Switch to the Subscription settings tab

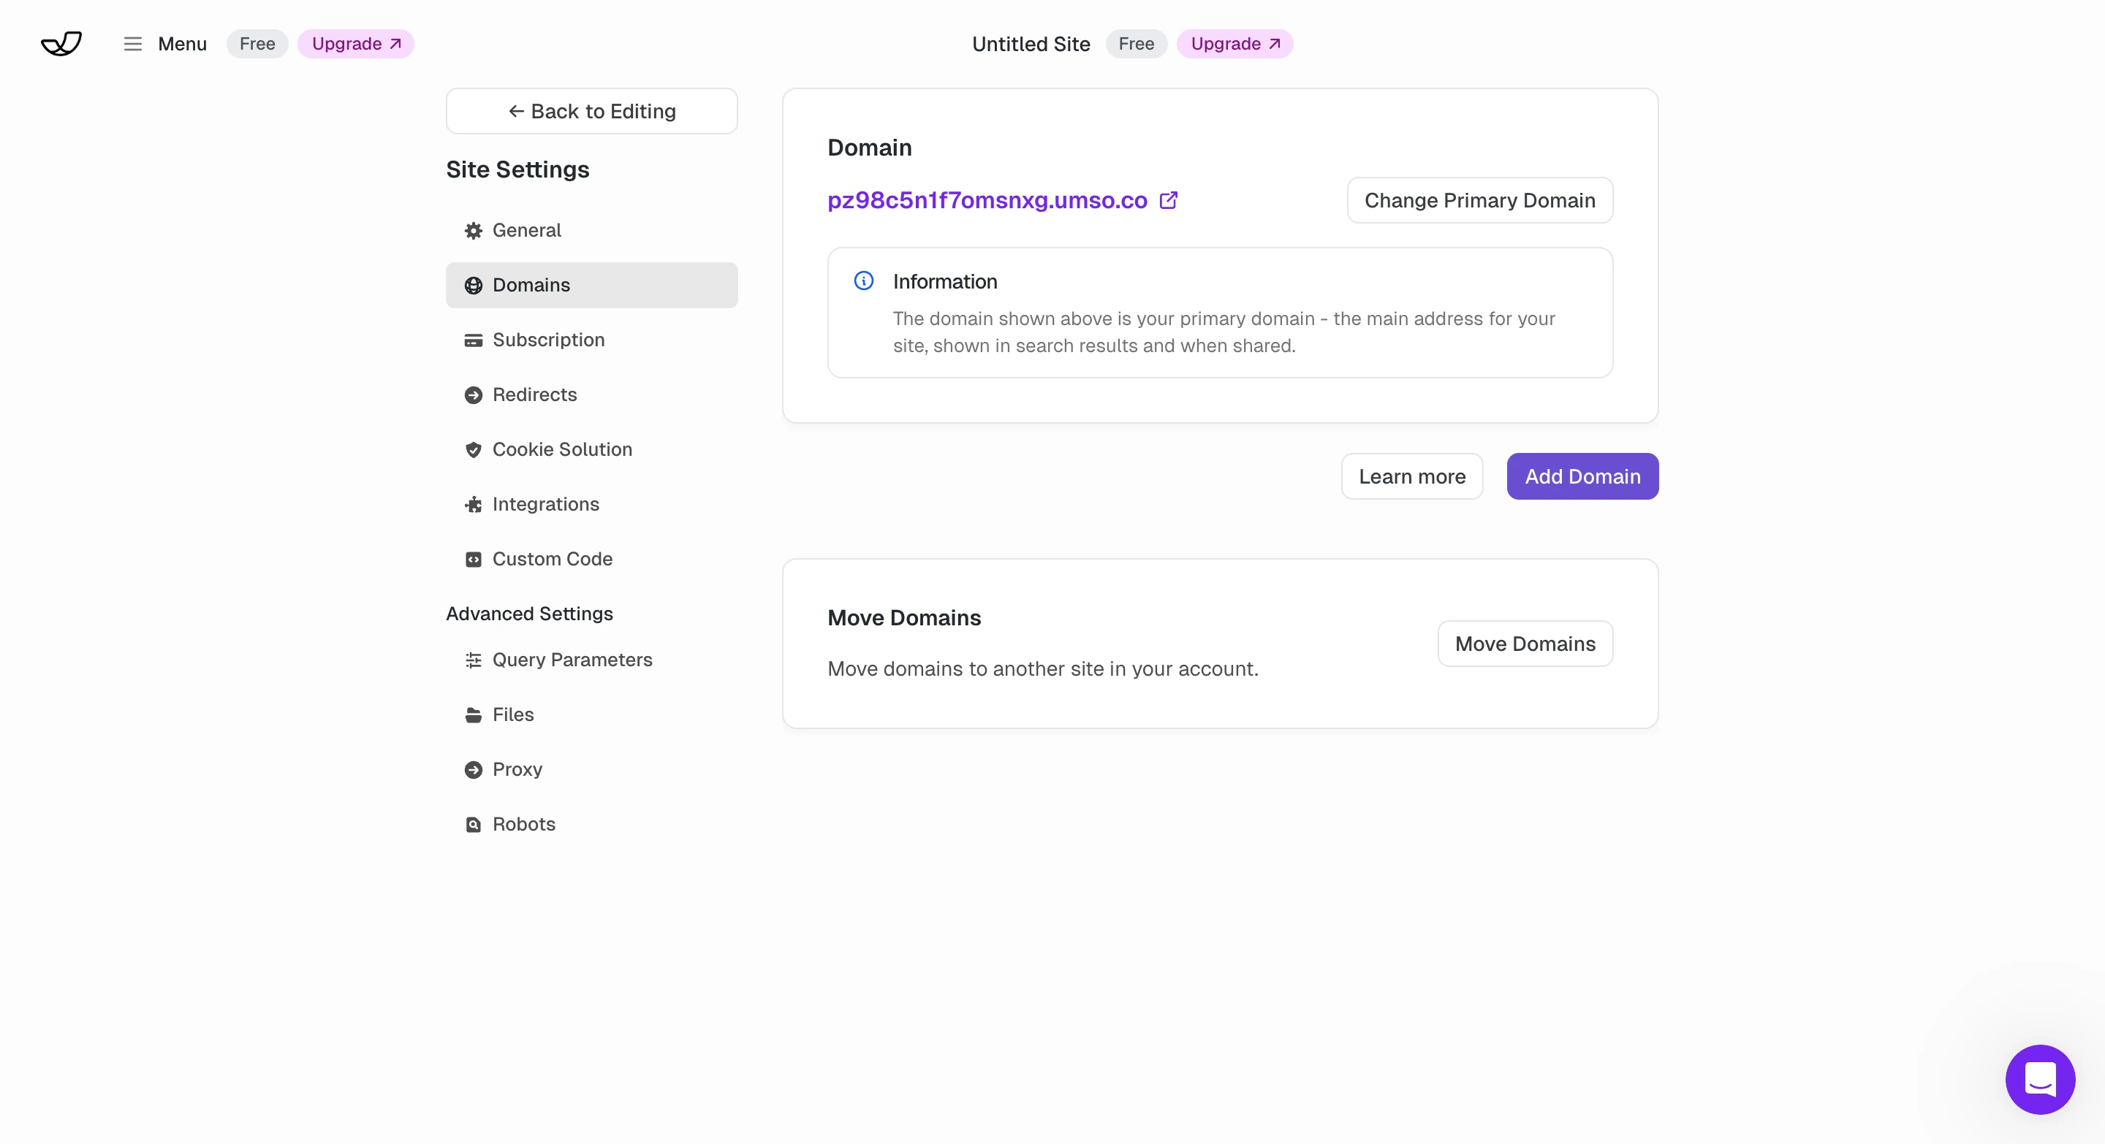tap(548, 340)
